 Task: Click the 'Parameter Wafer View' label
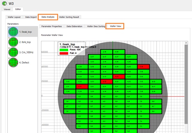click(x=52, y=35)
